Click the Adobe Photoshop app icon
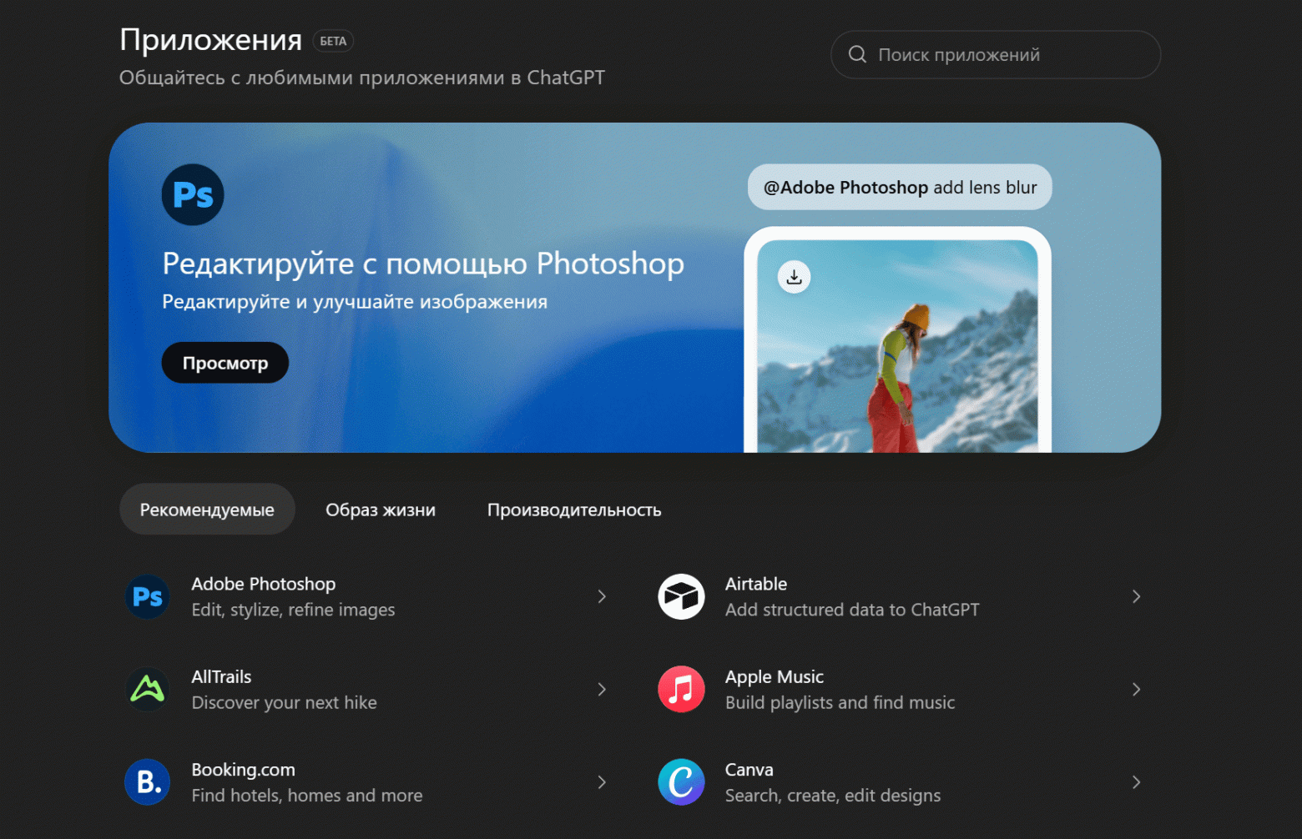This screenshot has width=1302, height=839. click(x=147, y=596)
